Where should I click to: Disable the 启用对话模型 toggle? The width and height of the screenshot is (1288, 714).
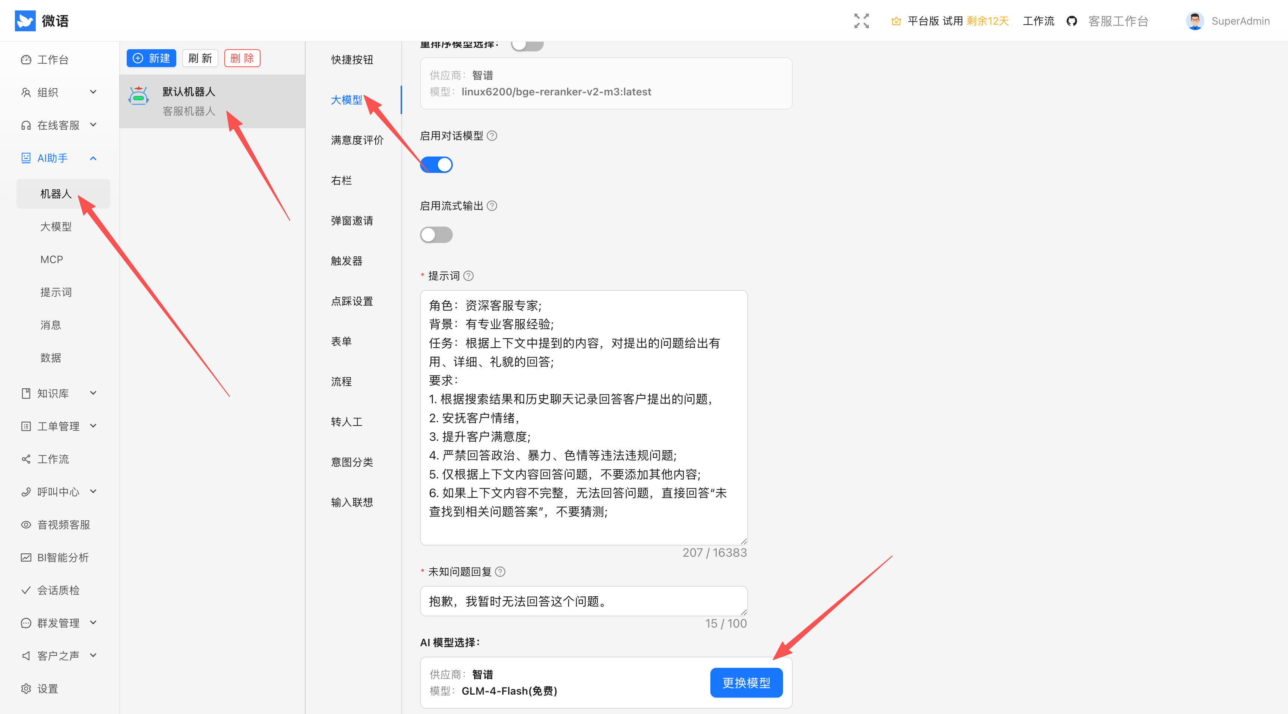[x=436, y=164]
